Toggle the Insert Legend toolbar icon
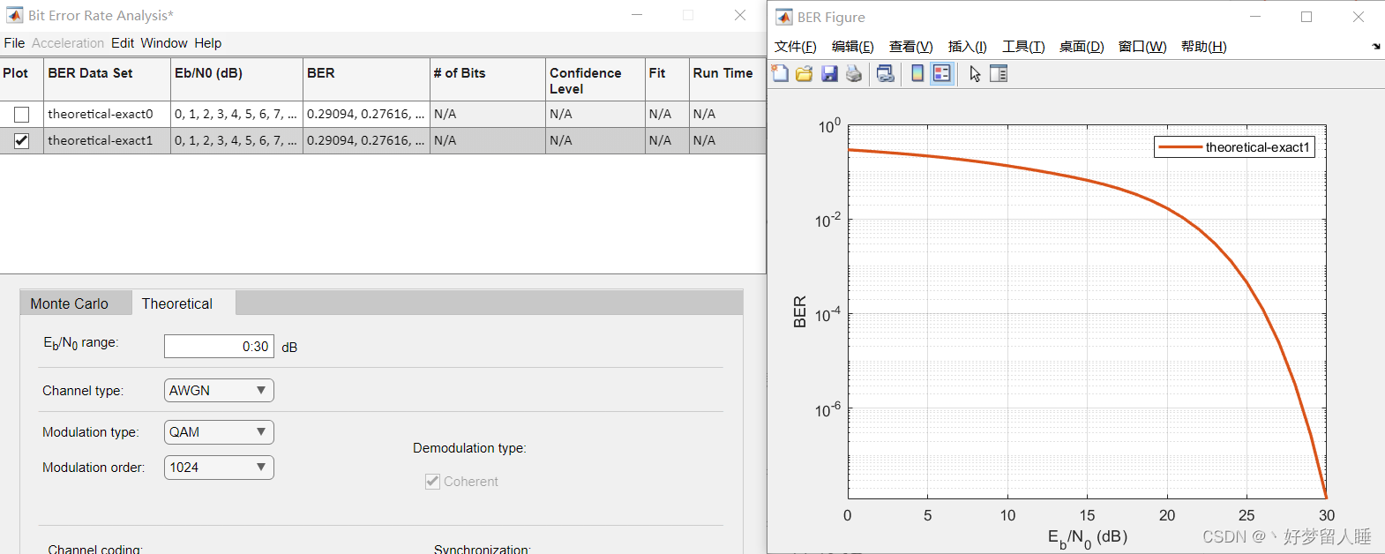This screenshot has width=1385, height=554. pos(942,73)
